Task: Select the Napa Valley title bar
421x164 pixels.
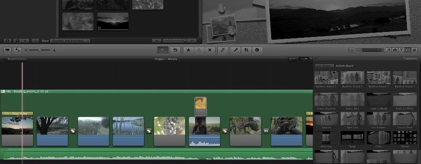Action: pyautogui.click(x=17, y=114)
